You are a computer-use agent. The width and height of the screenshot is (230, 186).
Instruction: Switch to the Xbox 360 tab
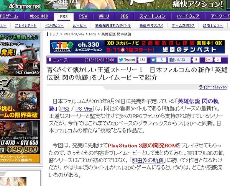point(39,16)
